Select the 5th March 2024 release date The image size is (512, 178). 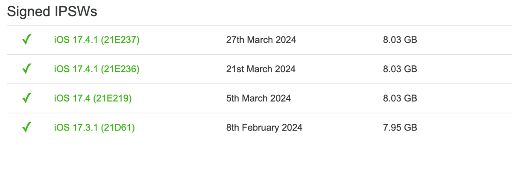[259, 98]
